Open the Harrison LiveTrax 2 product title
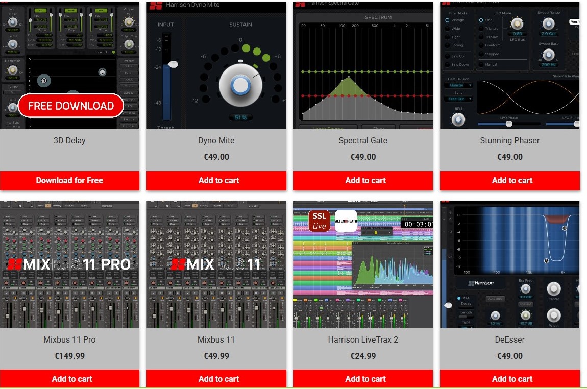Screen dimensions: 587x389 [363, 339]
